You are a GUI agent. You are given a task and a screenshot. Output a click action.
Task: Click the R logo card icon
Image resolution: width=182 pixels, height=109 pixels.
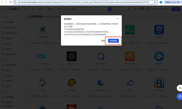click(159, 83)
